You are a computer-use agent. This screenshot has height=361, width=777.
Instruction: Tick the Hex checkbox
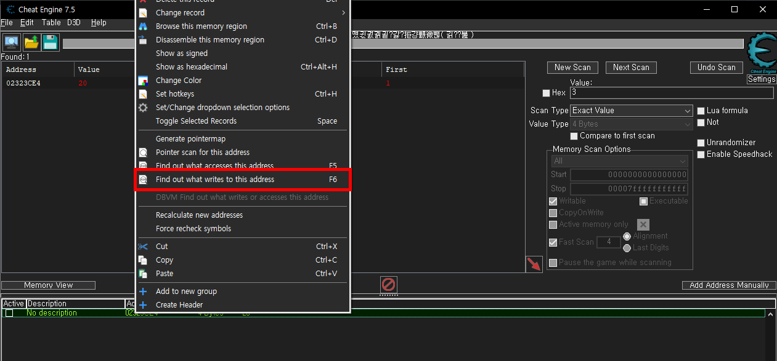pos(546,93)
